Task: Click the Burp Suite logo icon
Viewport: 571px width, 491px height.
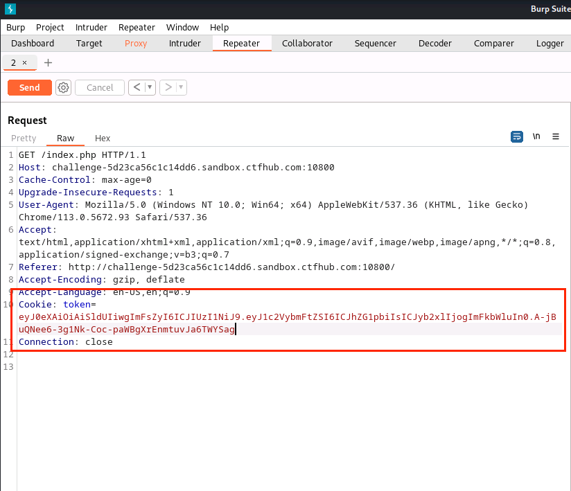Action: click(x=10, y=9)
